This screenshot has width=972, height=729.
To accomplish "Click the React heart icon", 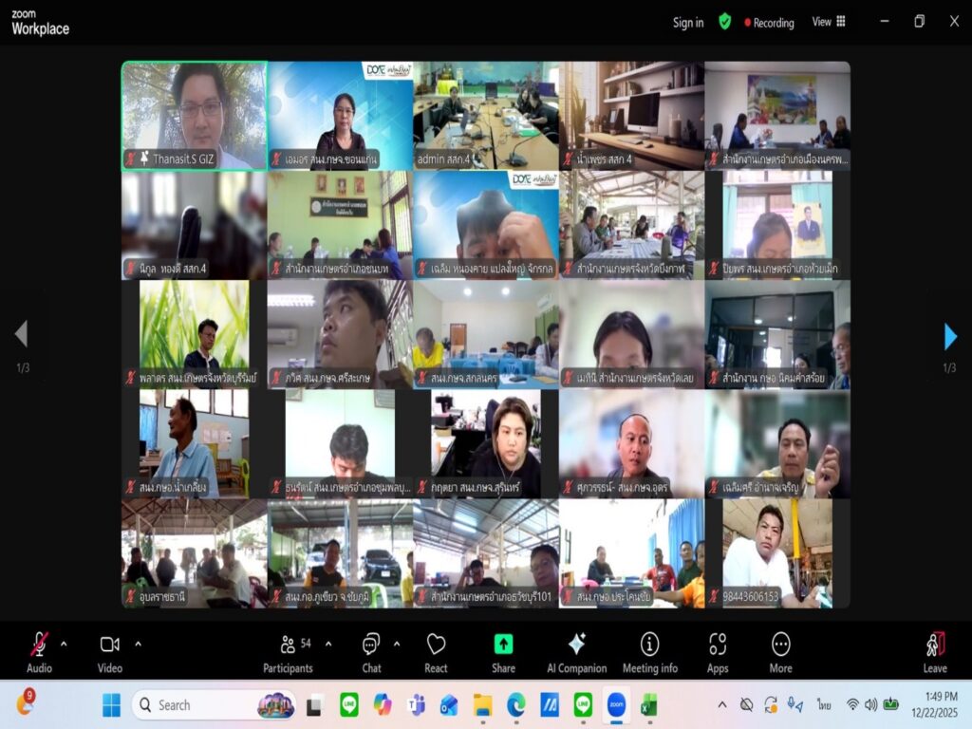I will 436,645.
